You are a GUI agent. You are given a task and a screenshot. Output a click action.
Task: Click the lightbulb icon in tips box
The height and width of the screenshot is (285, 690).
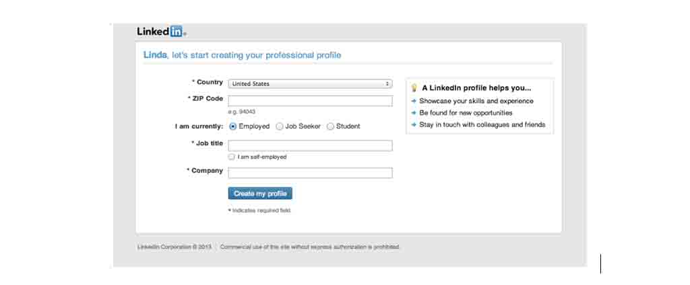pos(413,88)
